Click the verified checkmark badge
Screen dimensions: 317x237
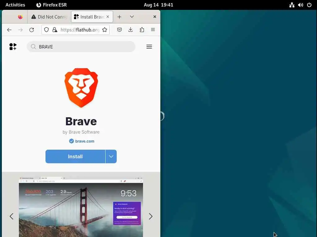click(72, 141)
